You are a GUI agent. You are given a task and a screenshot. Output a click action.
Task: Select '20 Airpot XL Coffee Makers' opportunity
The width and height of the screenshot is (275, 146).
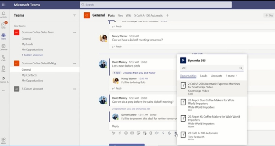pyautogui.click(x=212, y=121)
